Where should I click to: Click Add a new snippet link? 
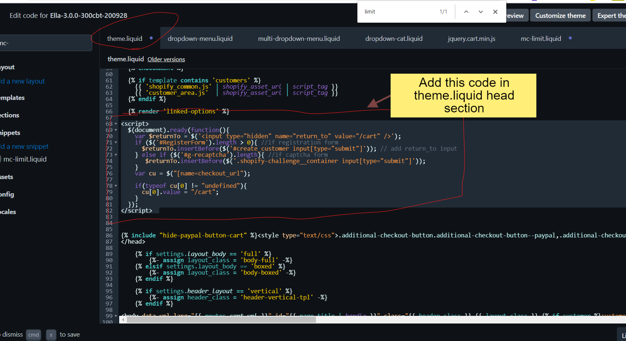(x=24, y=146)
